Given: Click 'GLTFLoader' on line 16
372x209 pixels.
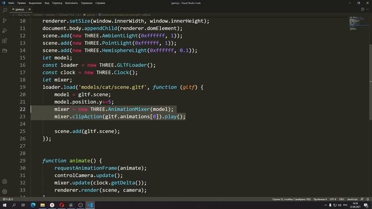Looking at the screenshot, I should (x=132, y=65).
